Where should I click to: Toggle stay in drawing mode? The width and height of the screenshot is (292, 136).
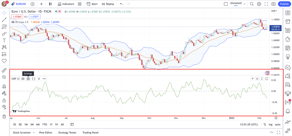(x=4, y=93)
